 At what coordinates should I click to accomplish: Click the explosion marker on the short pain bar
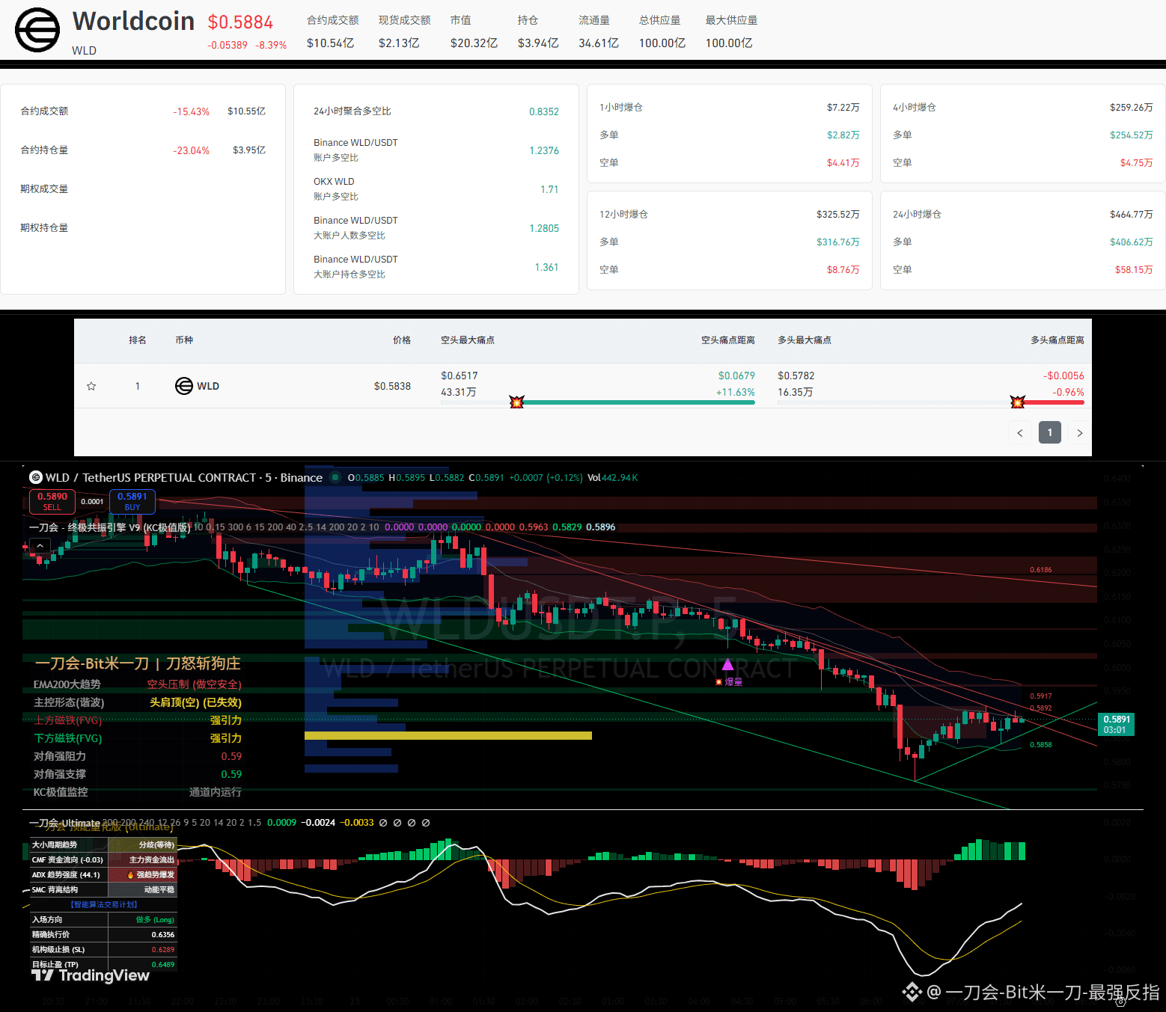click(516, 402)
